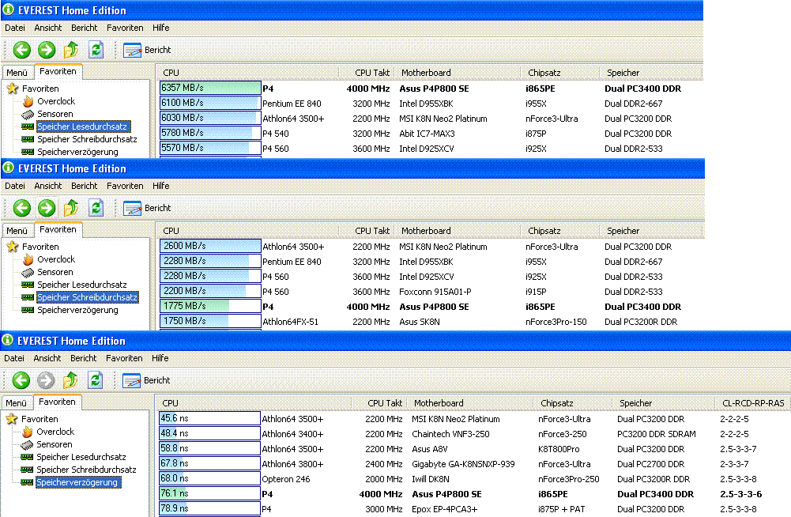Screen dimensions: 791x517
Task: Select the Epox EP-4PCA3+ row
Action: pyautogui.click(x=474, y=509)
